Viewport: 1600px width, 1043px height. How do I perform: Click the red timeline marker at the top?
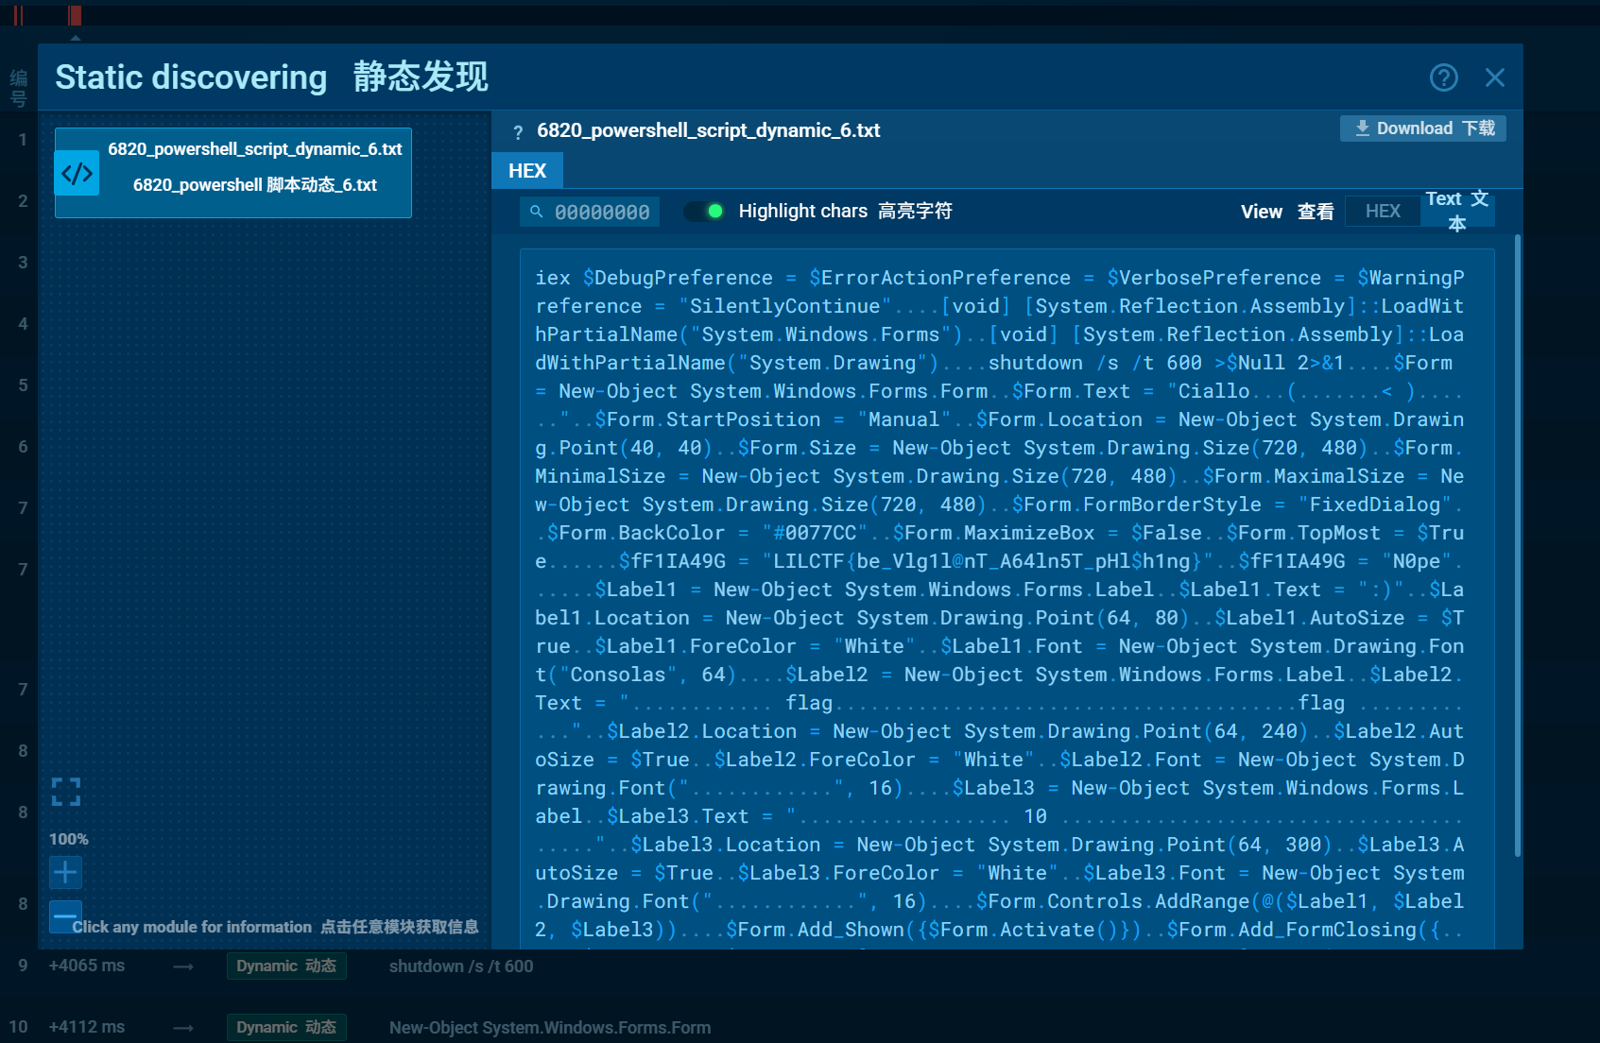coord(75,15)
